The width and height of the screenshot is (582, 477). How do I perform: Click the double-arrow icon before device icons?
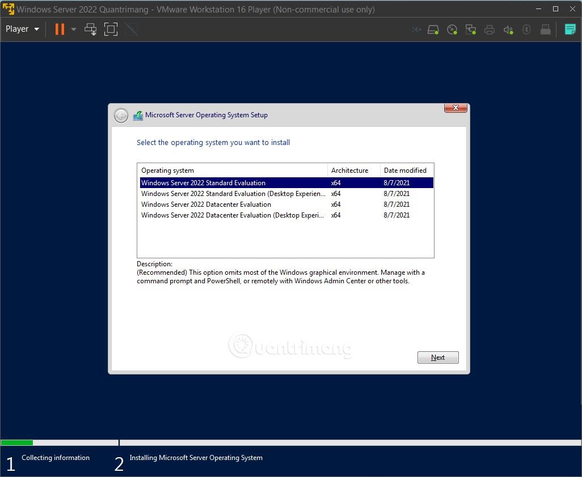pos(416,29)
